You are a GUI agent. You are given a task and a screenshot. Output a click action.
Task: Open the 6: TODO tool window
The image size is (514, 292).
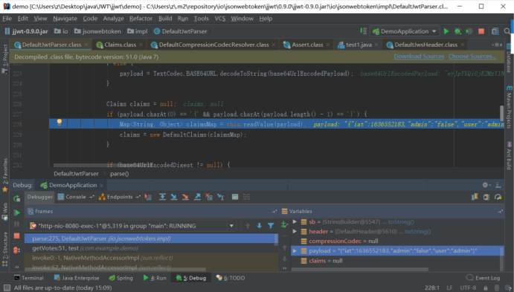231,278
